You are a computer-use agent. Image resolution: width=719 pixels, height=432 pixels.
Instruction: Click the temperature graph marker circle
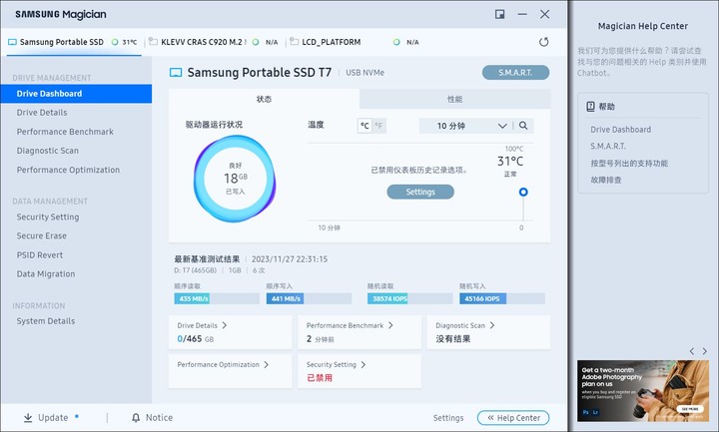523,192
